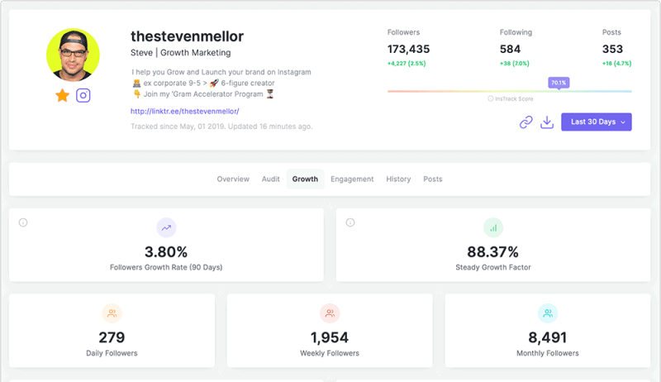Open the Audit tab
Image resolution: width=661 pixels, height=382 pixels.
270,179
